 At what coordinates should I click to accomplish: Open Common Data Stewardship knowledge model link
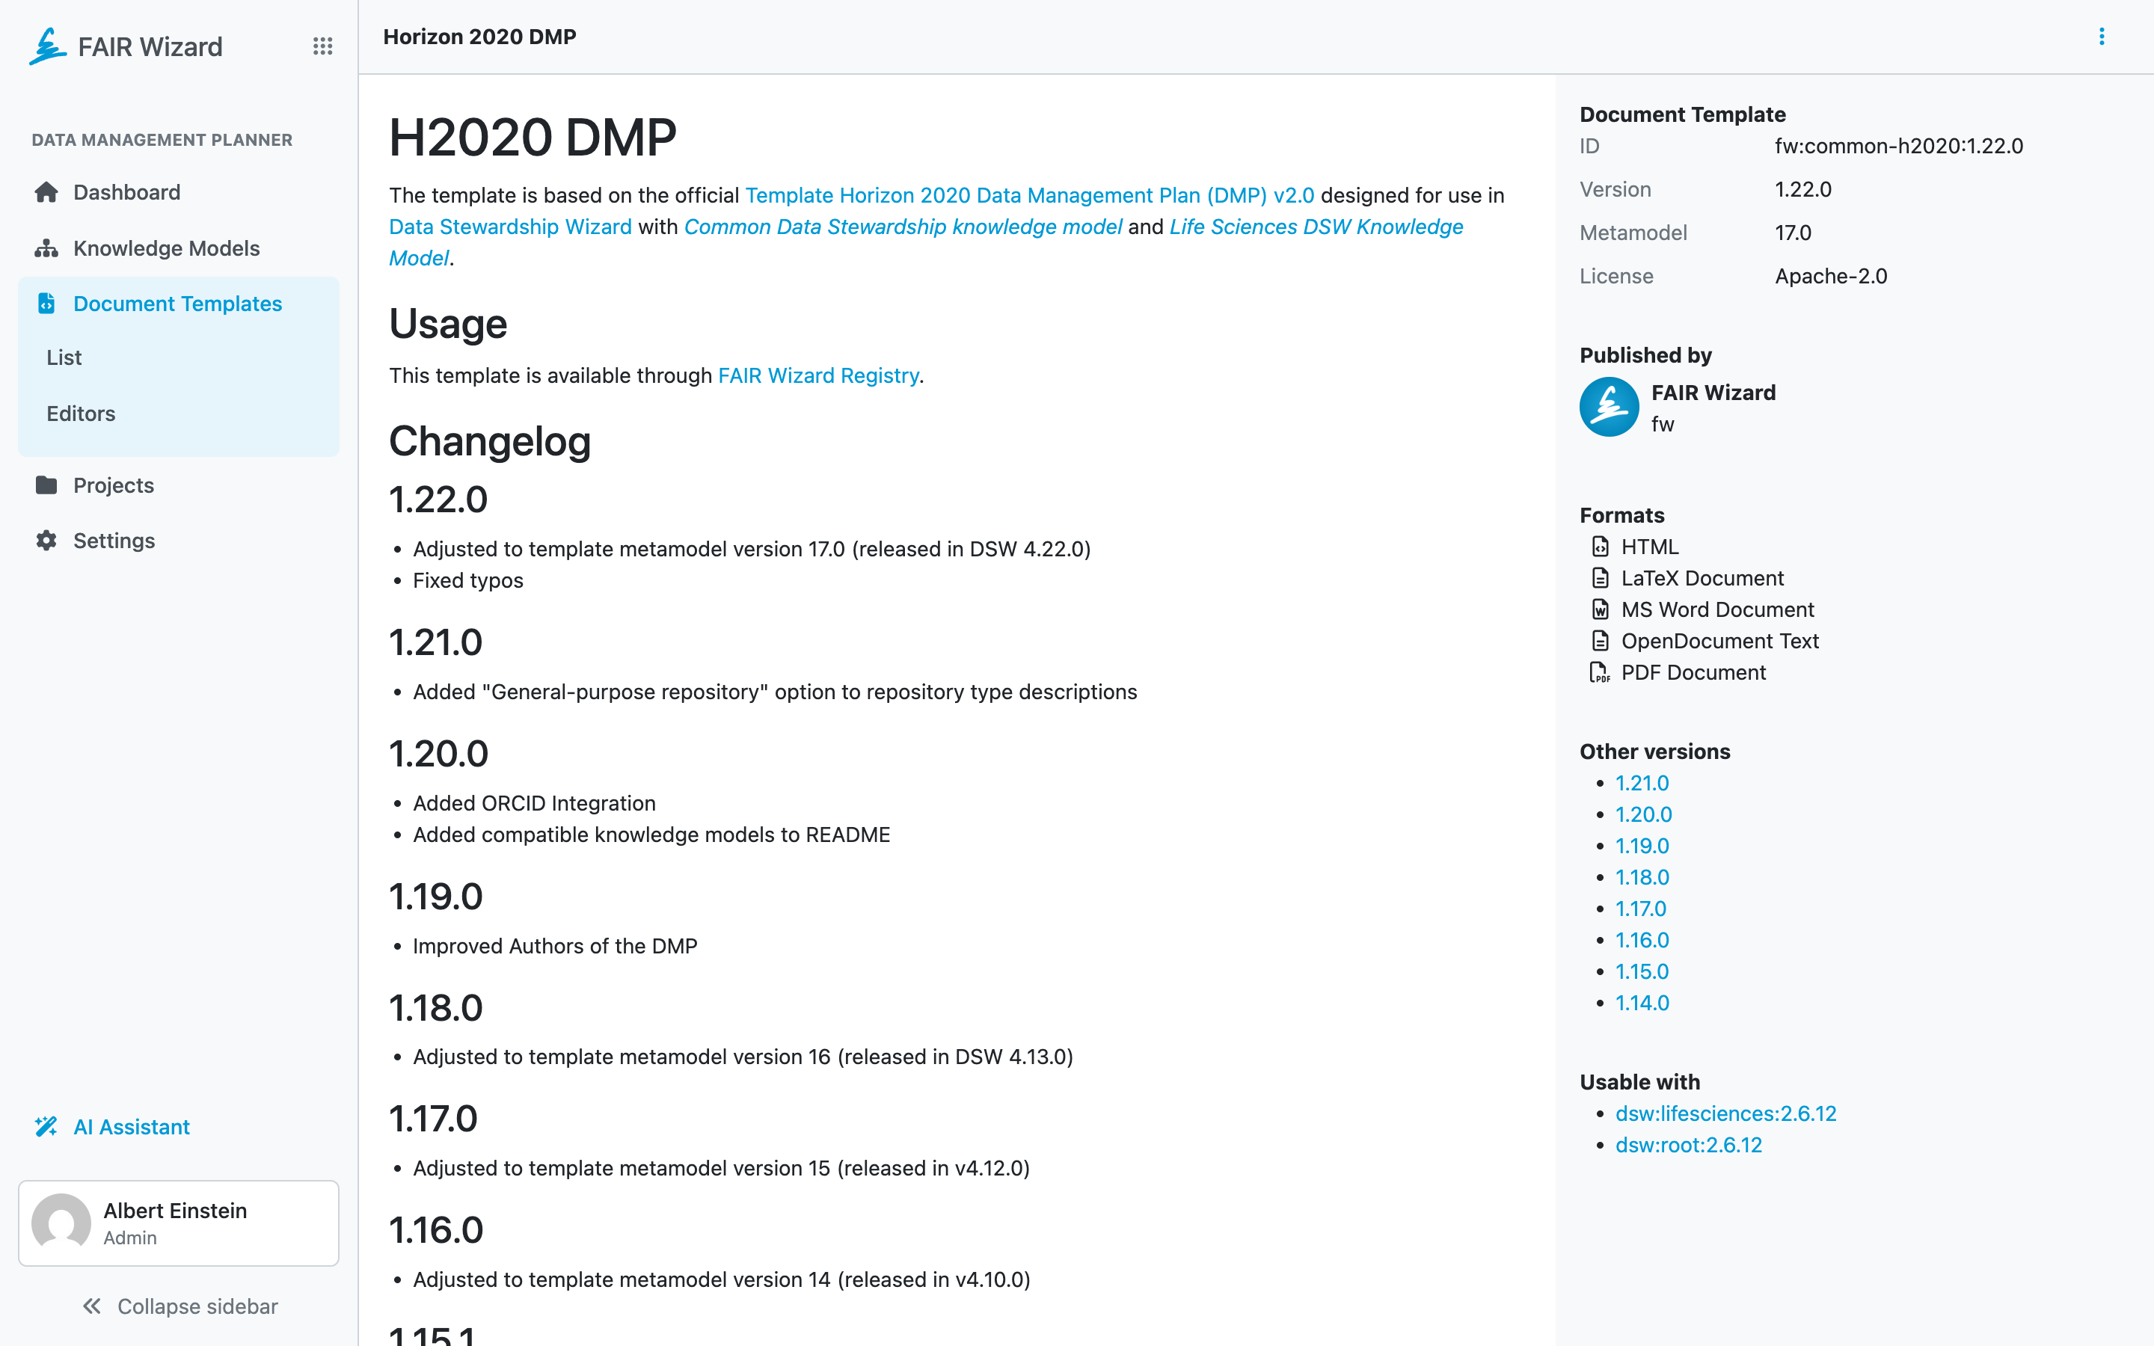[903, 226]
